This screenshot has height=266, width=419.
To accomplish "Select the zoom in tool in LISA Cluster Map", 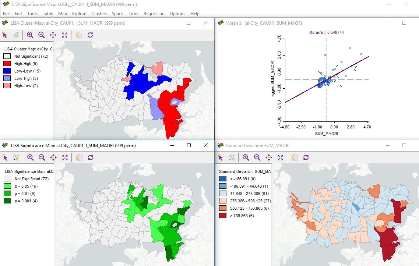I will click(x=30, y=35).
